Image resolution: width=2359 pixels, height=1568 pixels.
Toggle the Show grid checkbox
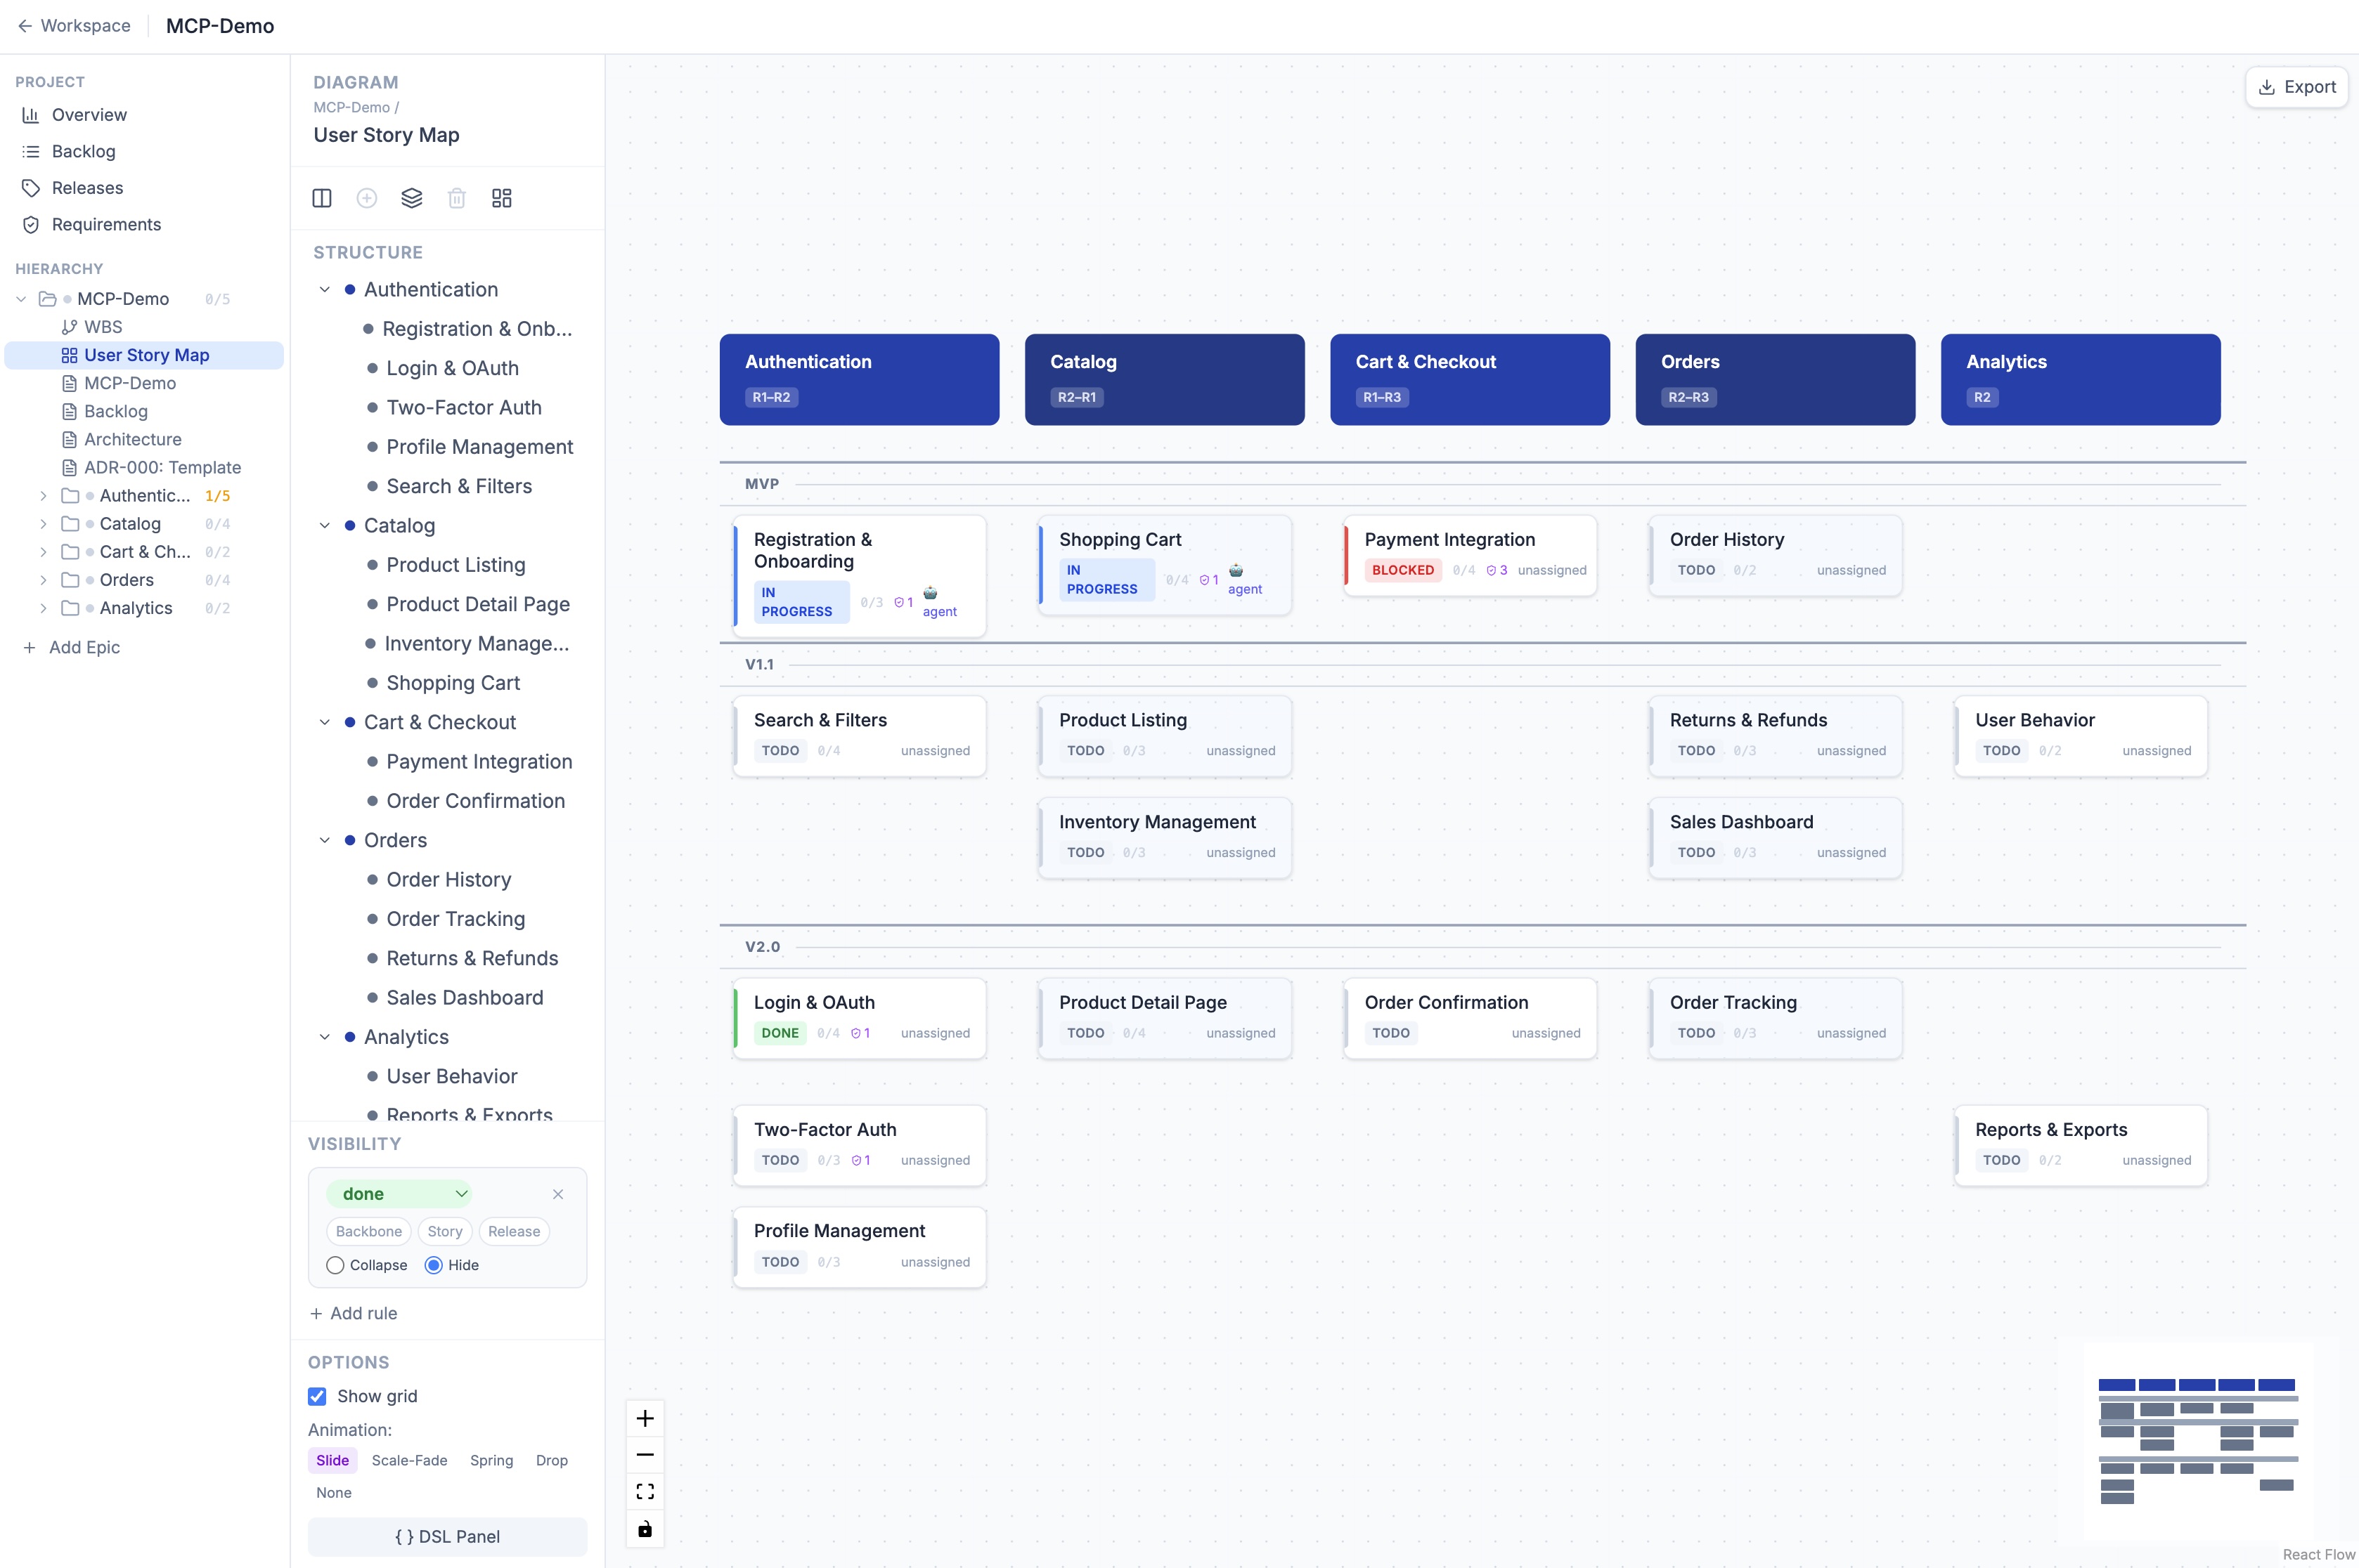317,1396
